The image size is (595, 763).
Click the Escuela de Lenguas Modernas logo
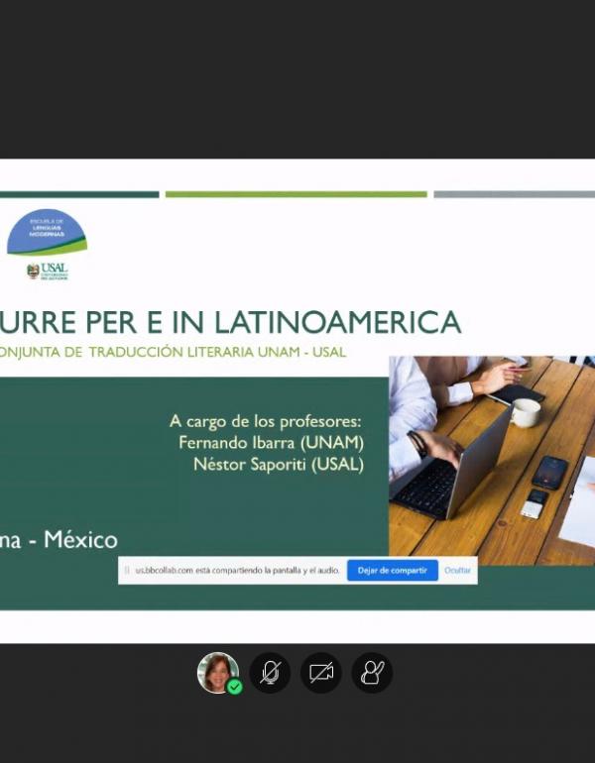click(x=47, y=232)
